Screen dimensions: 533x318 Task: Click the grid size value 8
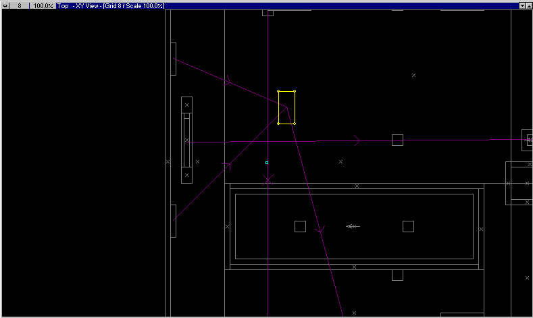20,6
